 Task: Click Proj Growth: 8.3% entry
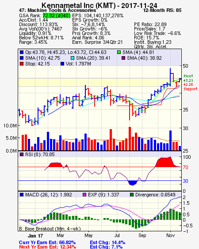91,33
